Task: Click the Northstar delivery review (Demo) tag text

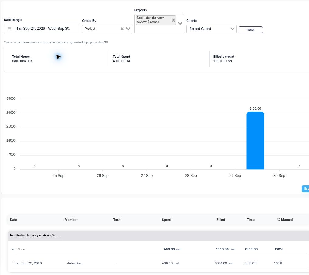Action: [150, 20]
